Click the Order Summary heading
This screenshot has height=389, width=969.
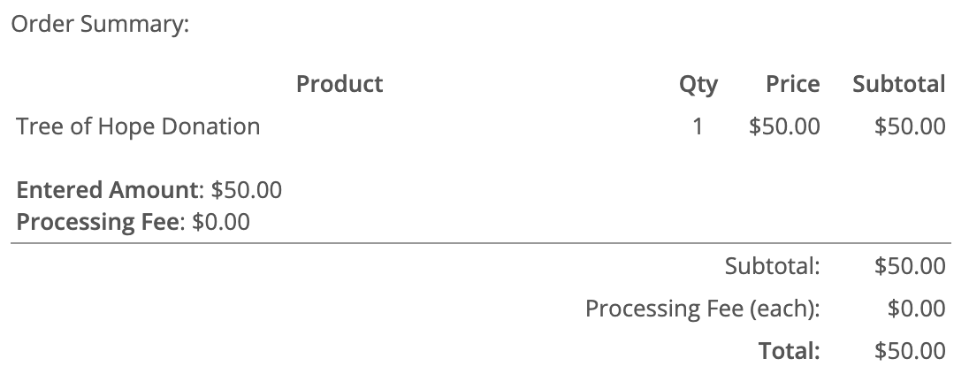(x=100, y=25)
